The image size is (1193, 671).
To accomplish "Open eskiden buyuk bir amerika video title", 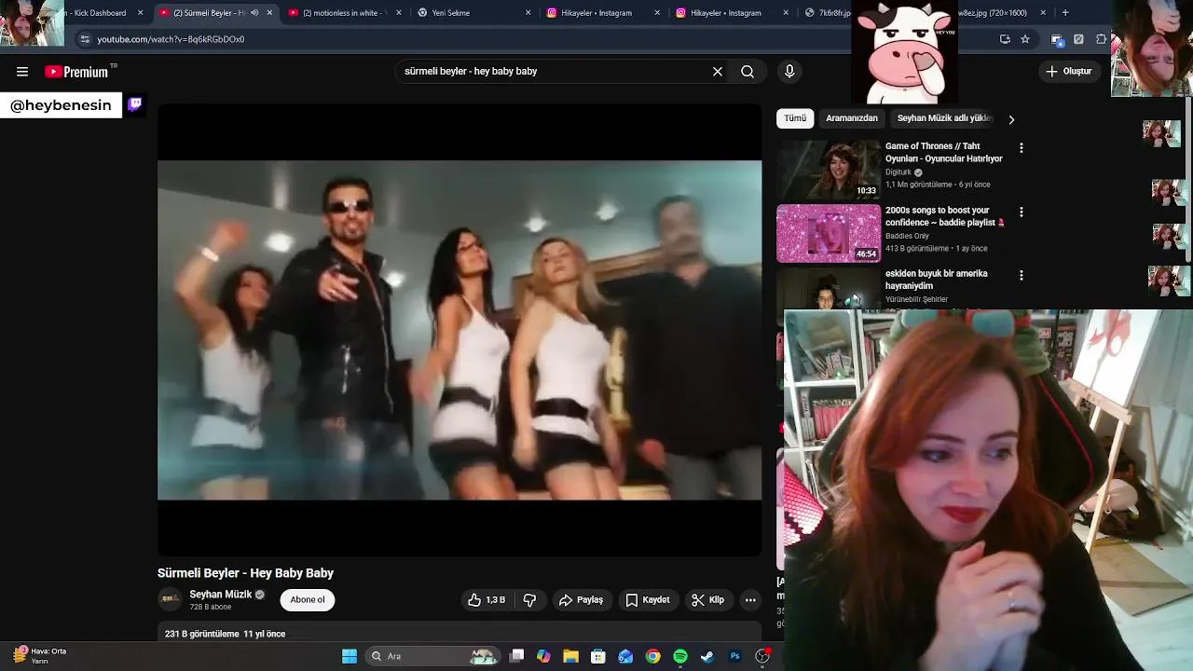I will click(936, 280).
